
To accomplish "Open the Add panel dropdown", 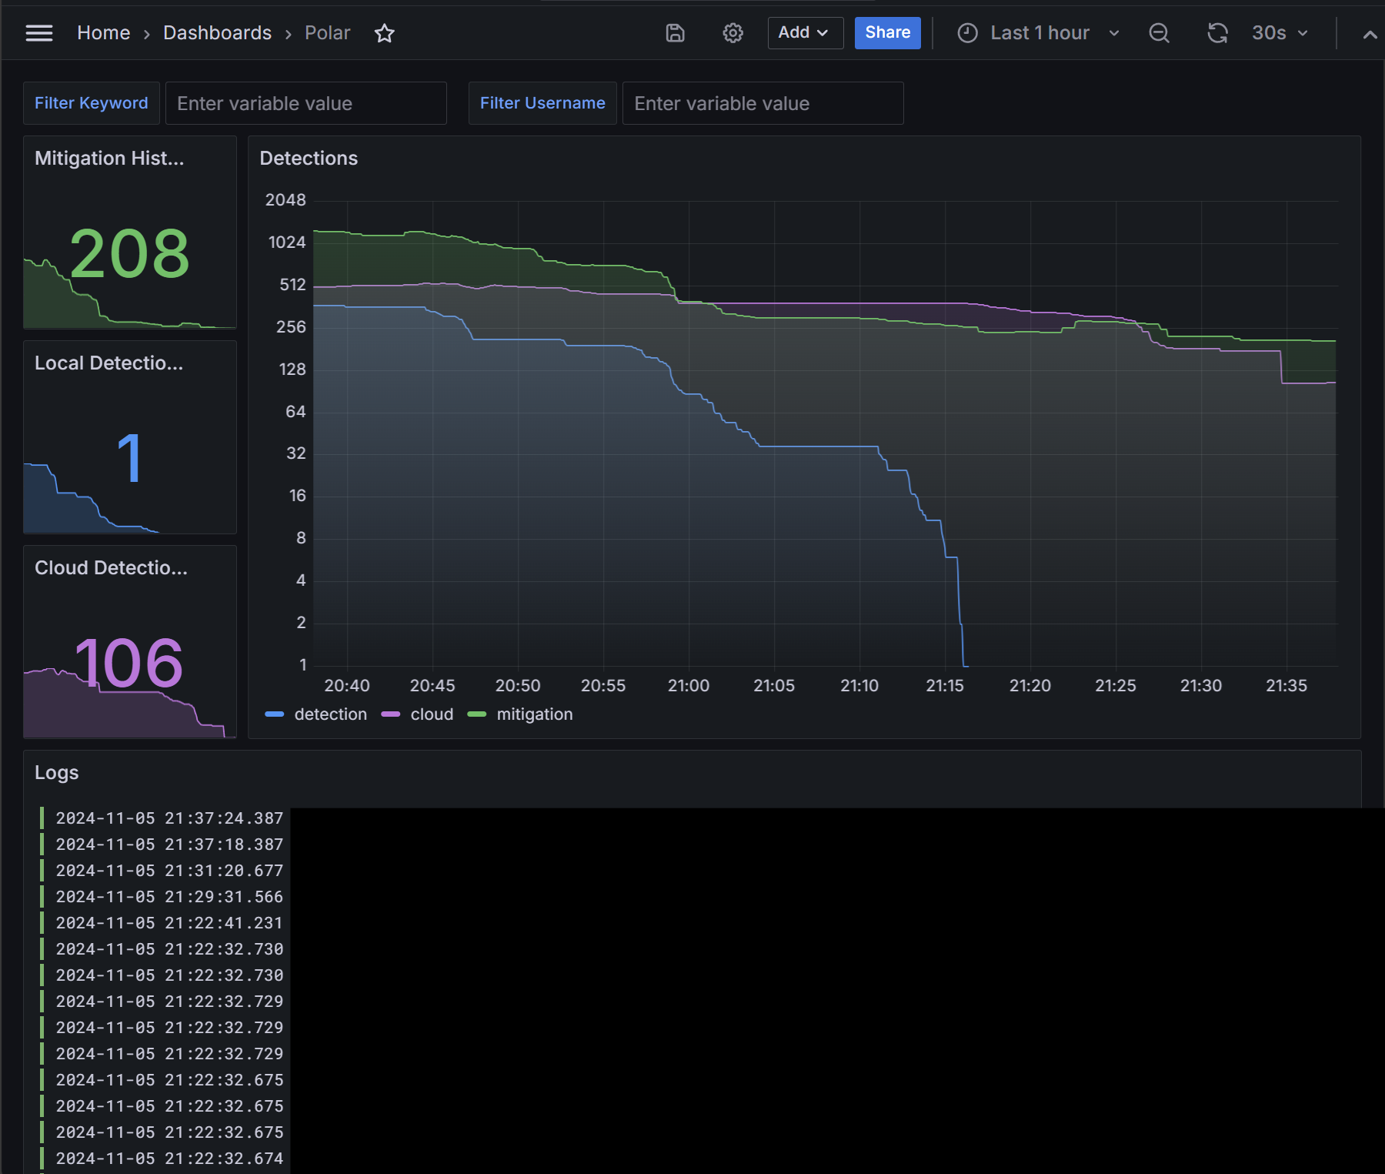I will [x=805, y=32].
